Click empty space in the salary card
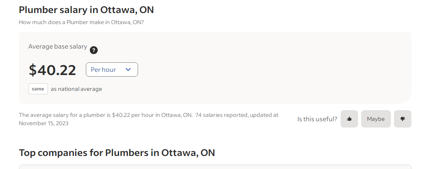The width and height of the screenshot is (432, 169). pos(277,67)
